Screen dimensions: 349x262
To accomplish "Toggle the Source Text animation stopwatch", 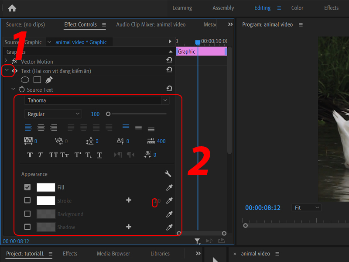I will point(21,89).
